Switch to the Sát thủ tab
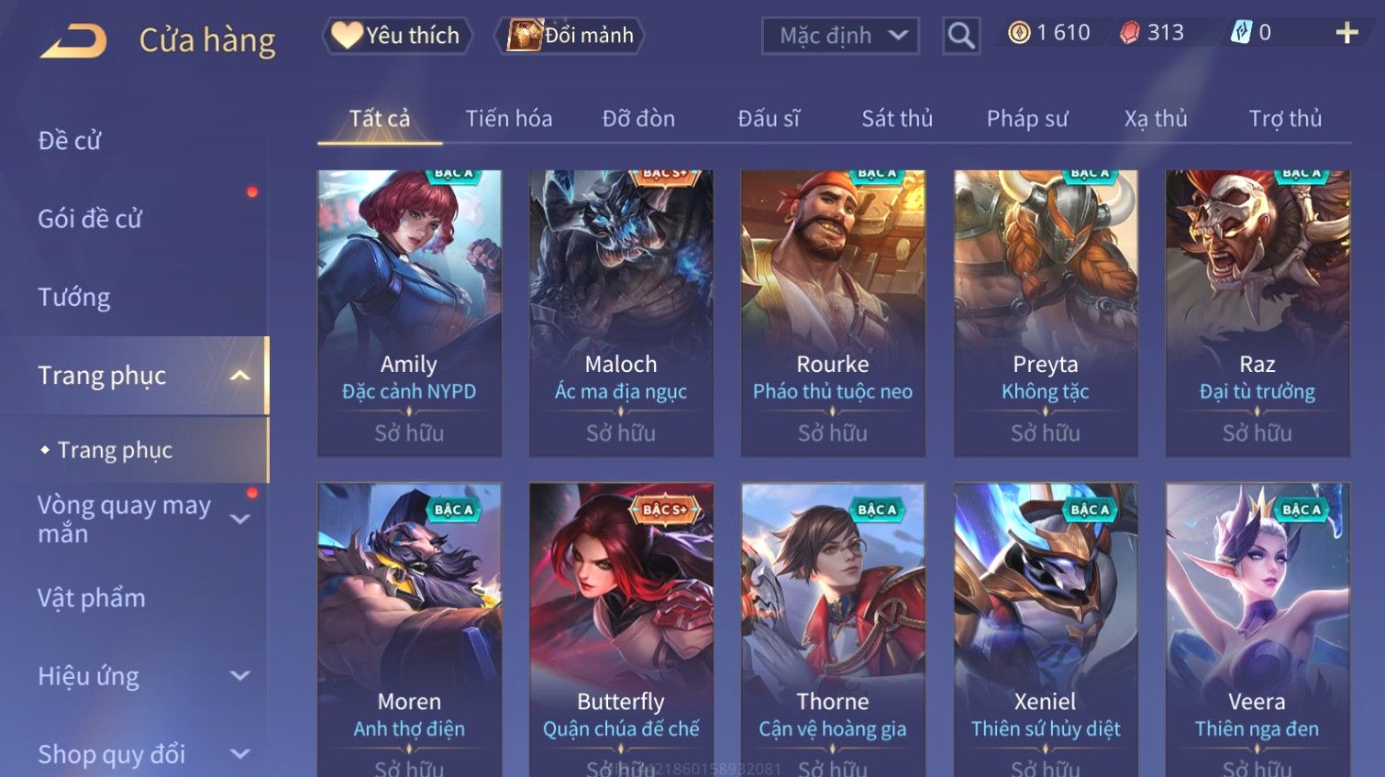Screen dimensions: 1385x777 [897, 118]
